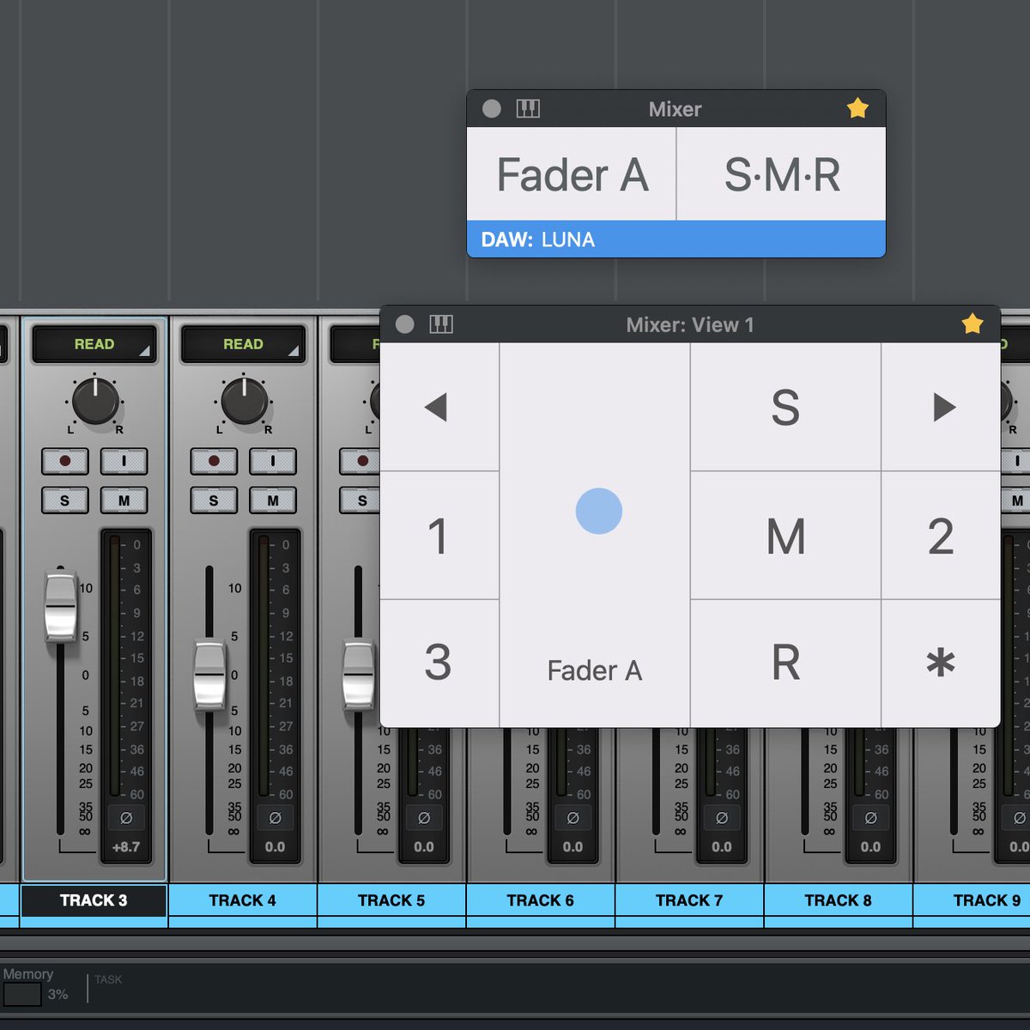Click the R record pad in Mixer: View 1
1030x1030 pixels.
point(786,663)
